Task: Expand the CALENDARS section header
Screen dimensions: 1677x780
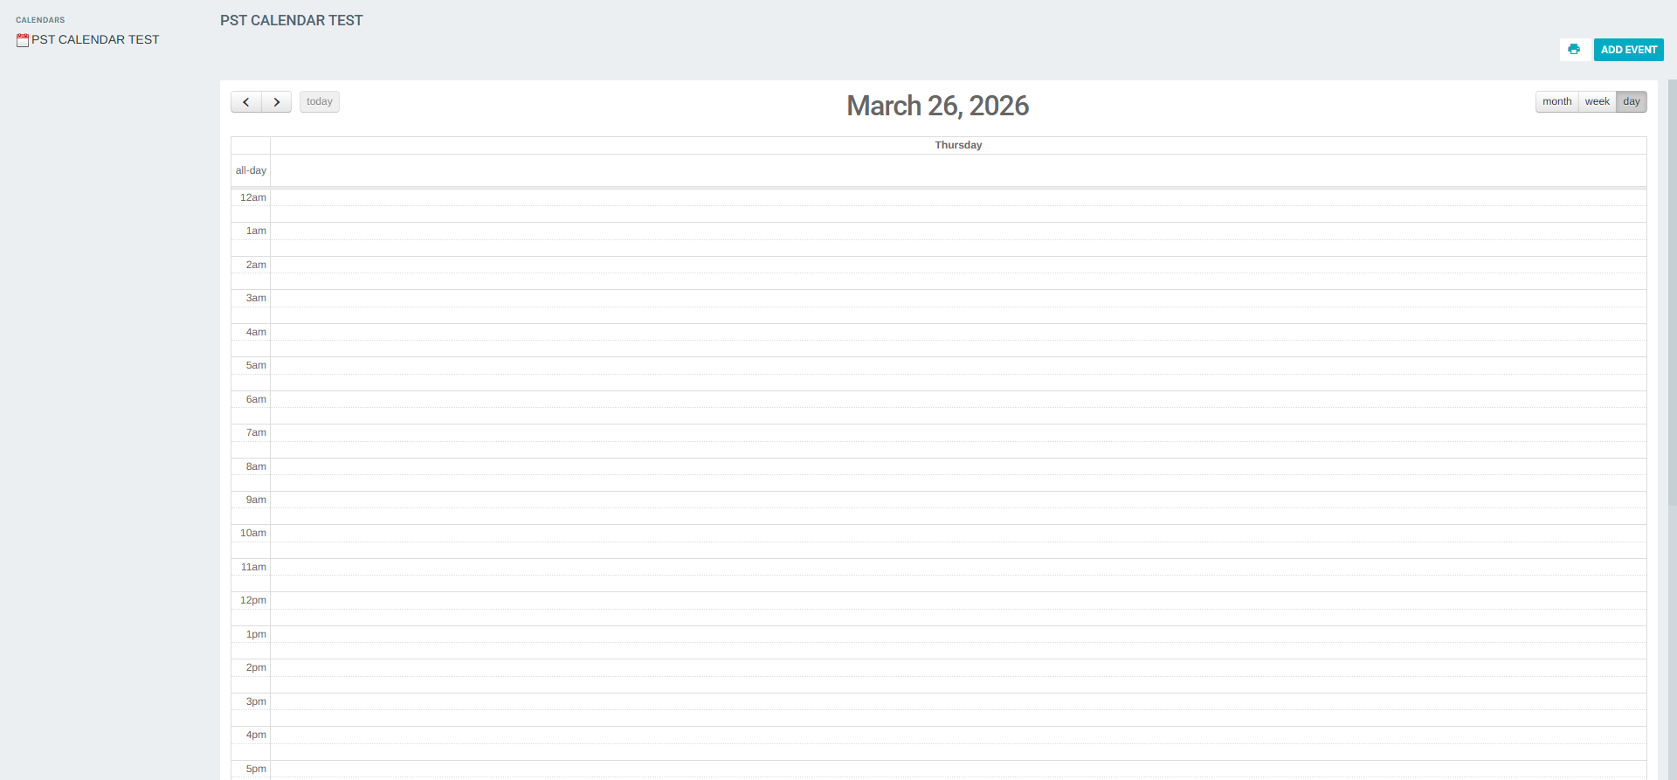Action: click(x=40, y=19)
